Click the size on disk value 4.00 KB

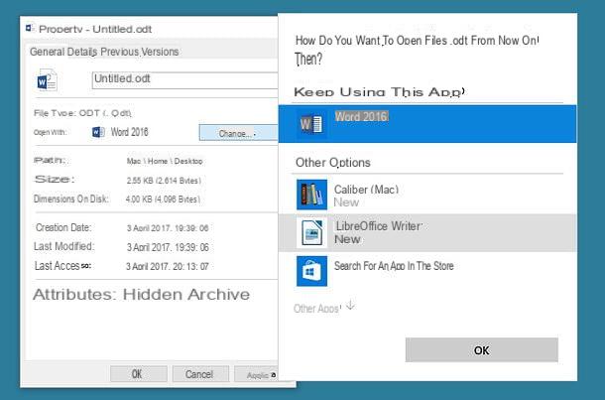[x=164, y=200]
